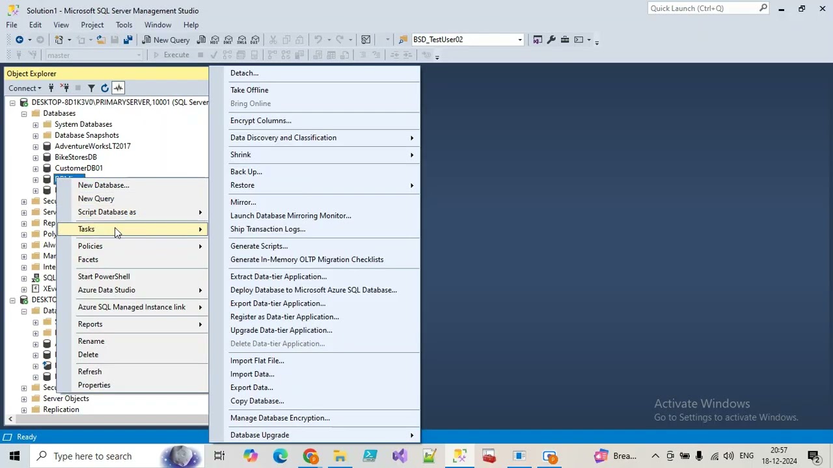Viewport: 833px width, 468px height.
Task: Open a new DMX query
Action: [229, 40]
